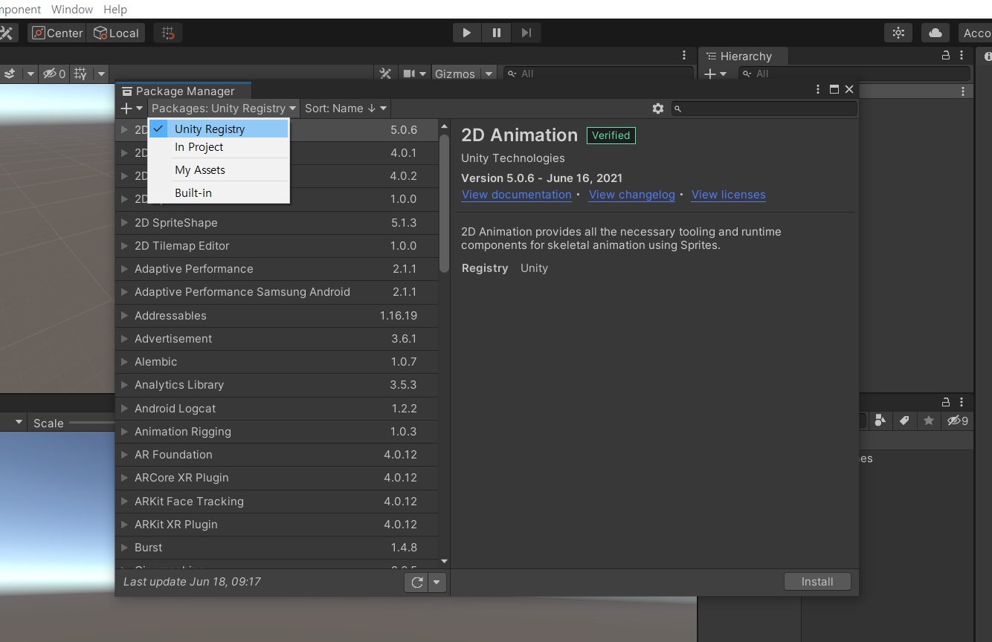
Task: Click the refresh package list button
Action: coord(417,583)
